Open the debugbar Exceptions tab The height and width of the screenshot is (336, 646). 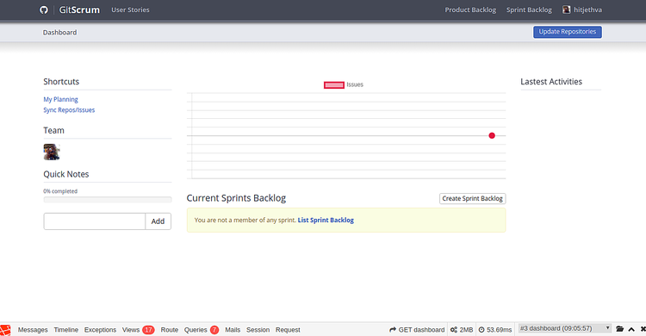pyautogui.click(x=100, y=330)
